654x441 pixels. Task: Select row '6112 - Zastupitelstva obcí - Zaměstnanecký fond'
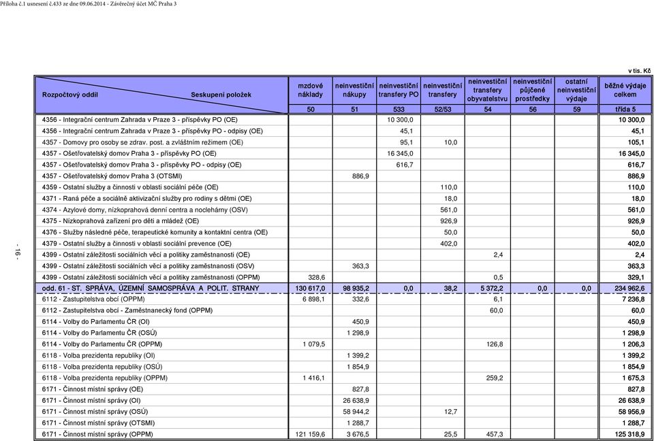pyautogui.click(x=343, y=310)
